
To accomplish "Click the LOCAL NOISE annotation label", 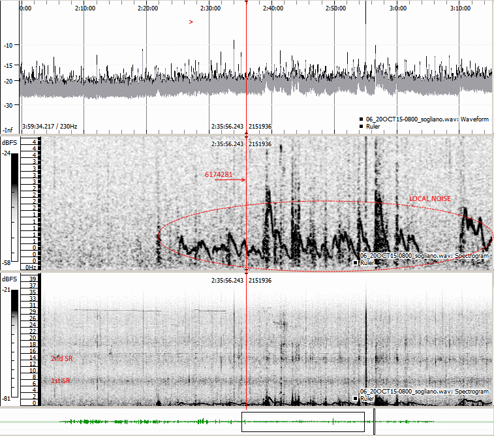I will [x=429, y=198].
